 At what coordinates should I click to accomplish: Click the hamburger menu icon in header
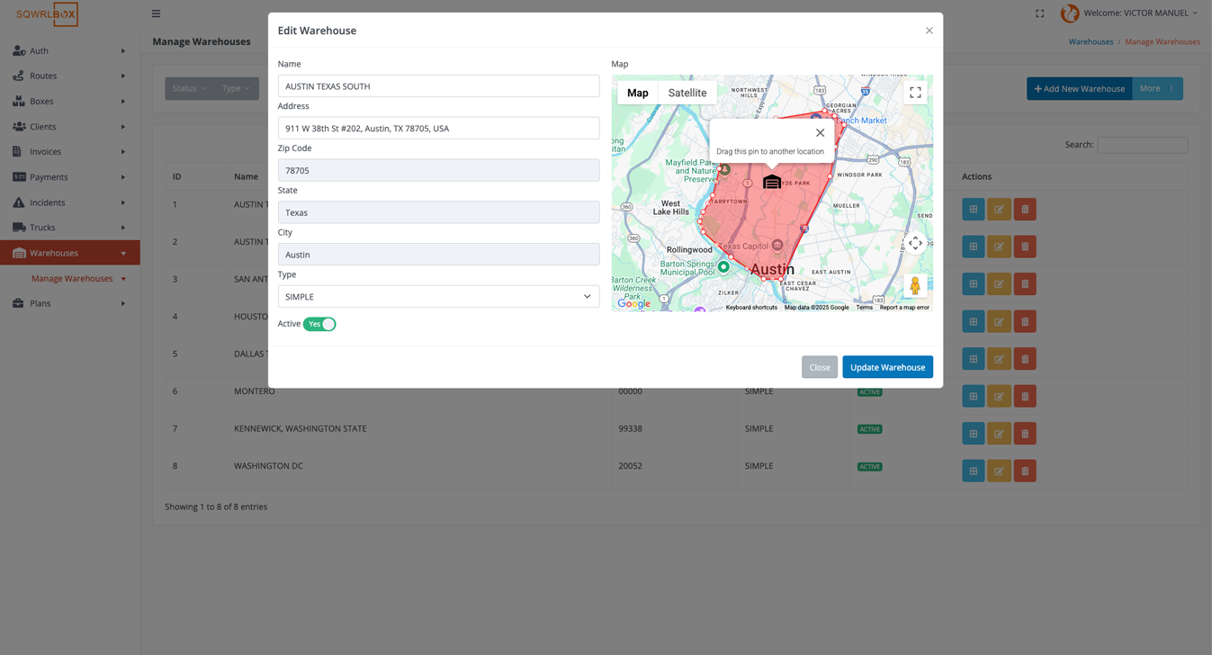pyautogui.click(x=156, y=13)
